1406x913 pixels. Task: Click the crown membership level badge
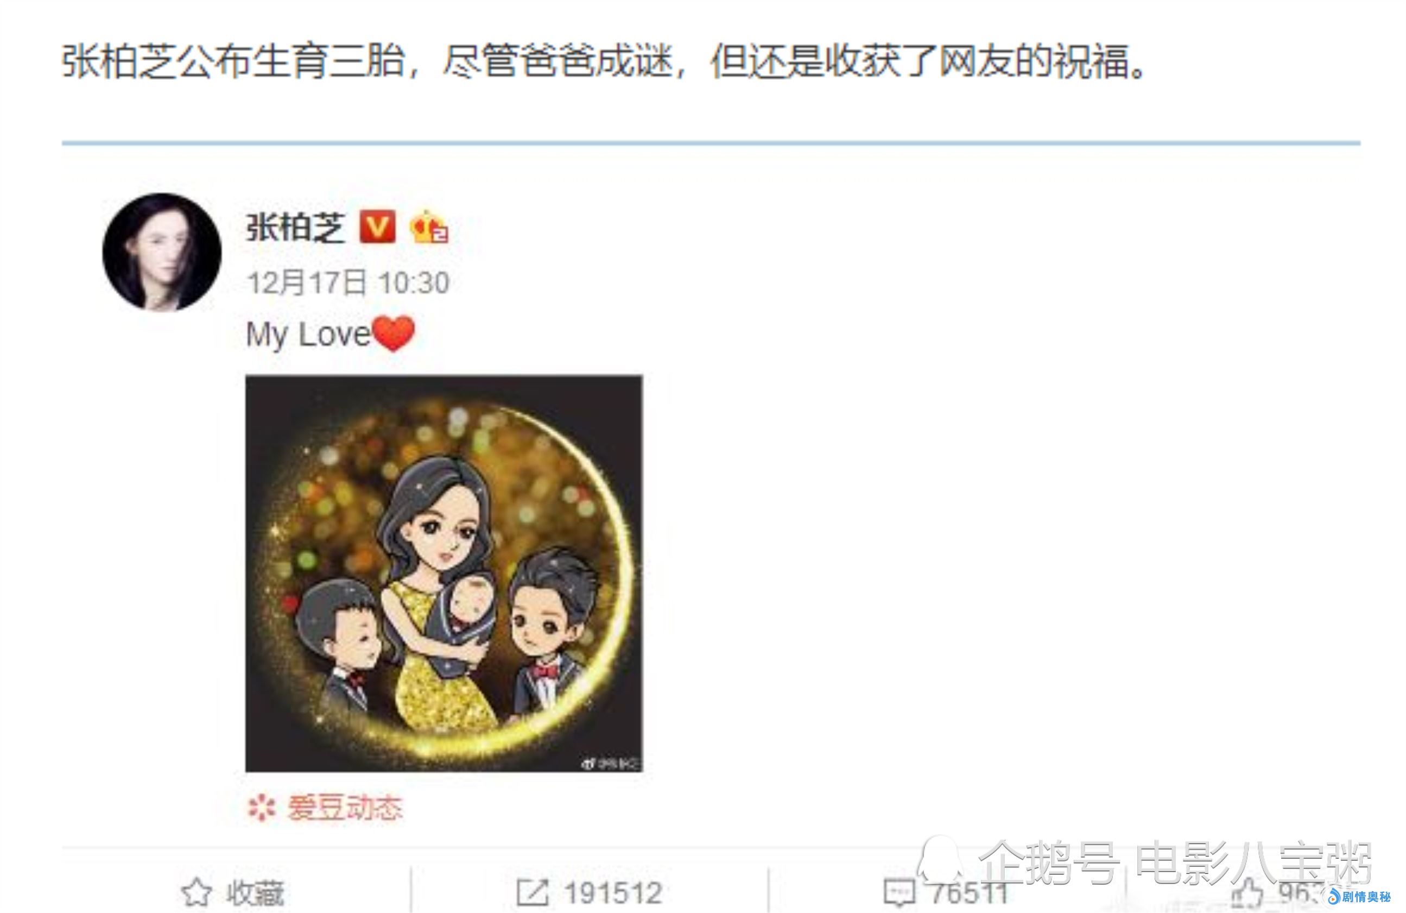pos(428,227)
